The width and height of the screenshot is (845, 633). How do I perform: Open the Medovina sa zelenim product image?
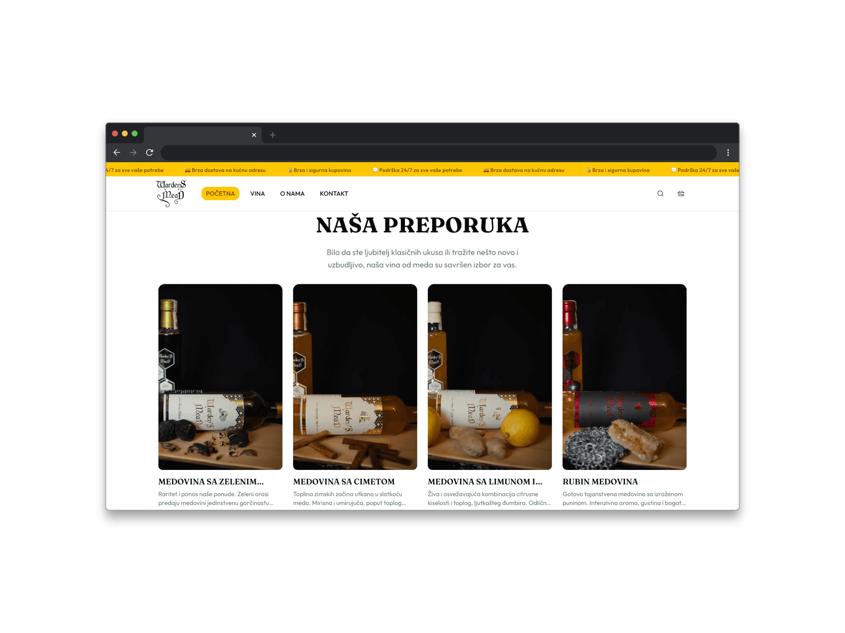click(220, 377)
